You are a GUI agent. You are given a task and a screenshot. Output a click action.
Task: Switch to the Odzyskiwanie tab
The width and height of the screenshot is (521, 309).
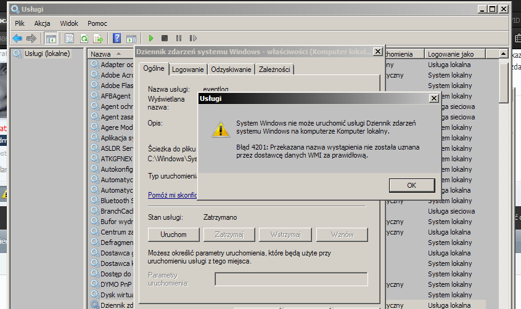231,70
